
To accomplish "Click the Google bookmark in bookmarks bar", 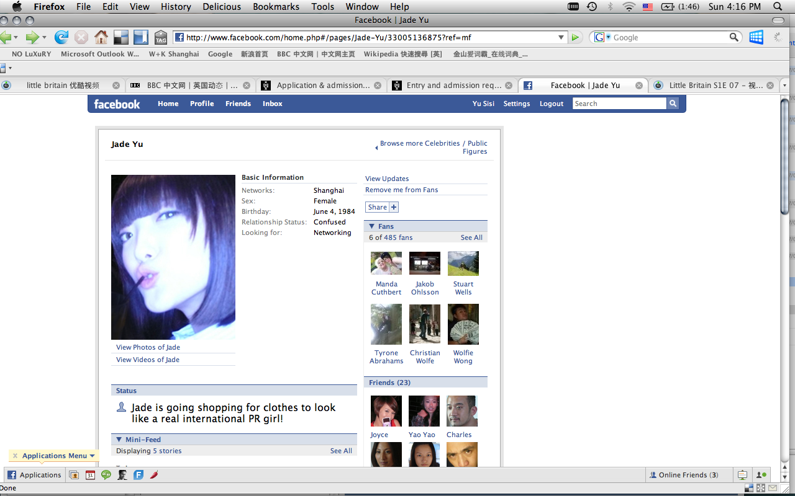I will coord(220,54).
